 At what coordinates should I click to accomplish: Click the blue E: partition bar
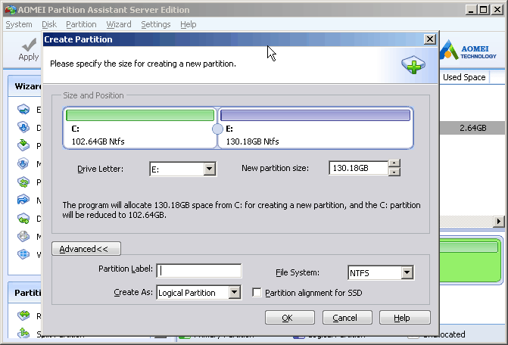click(x=315, y=115)
